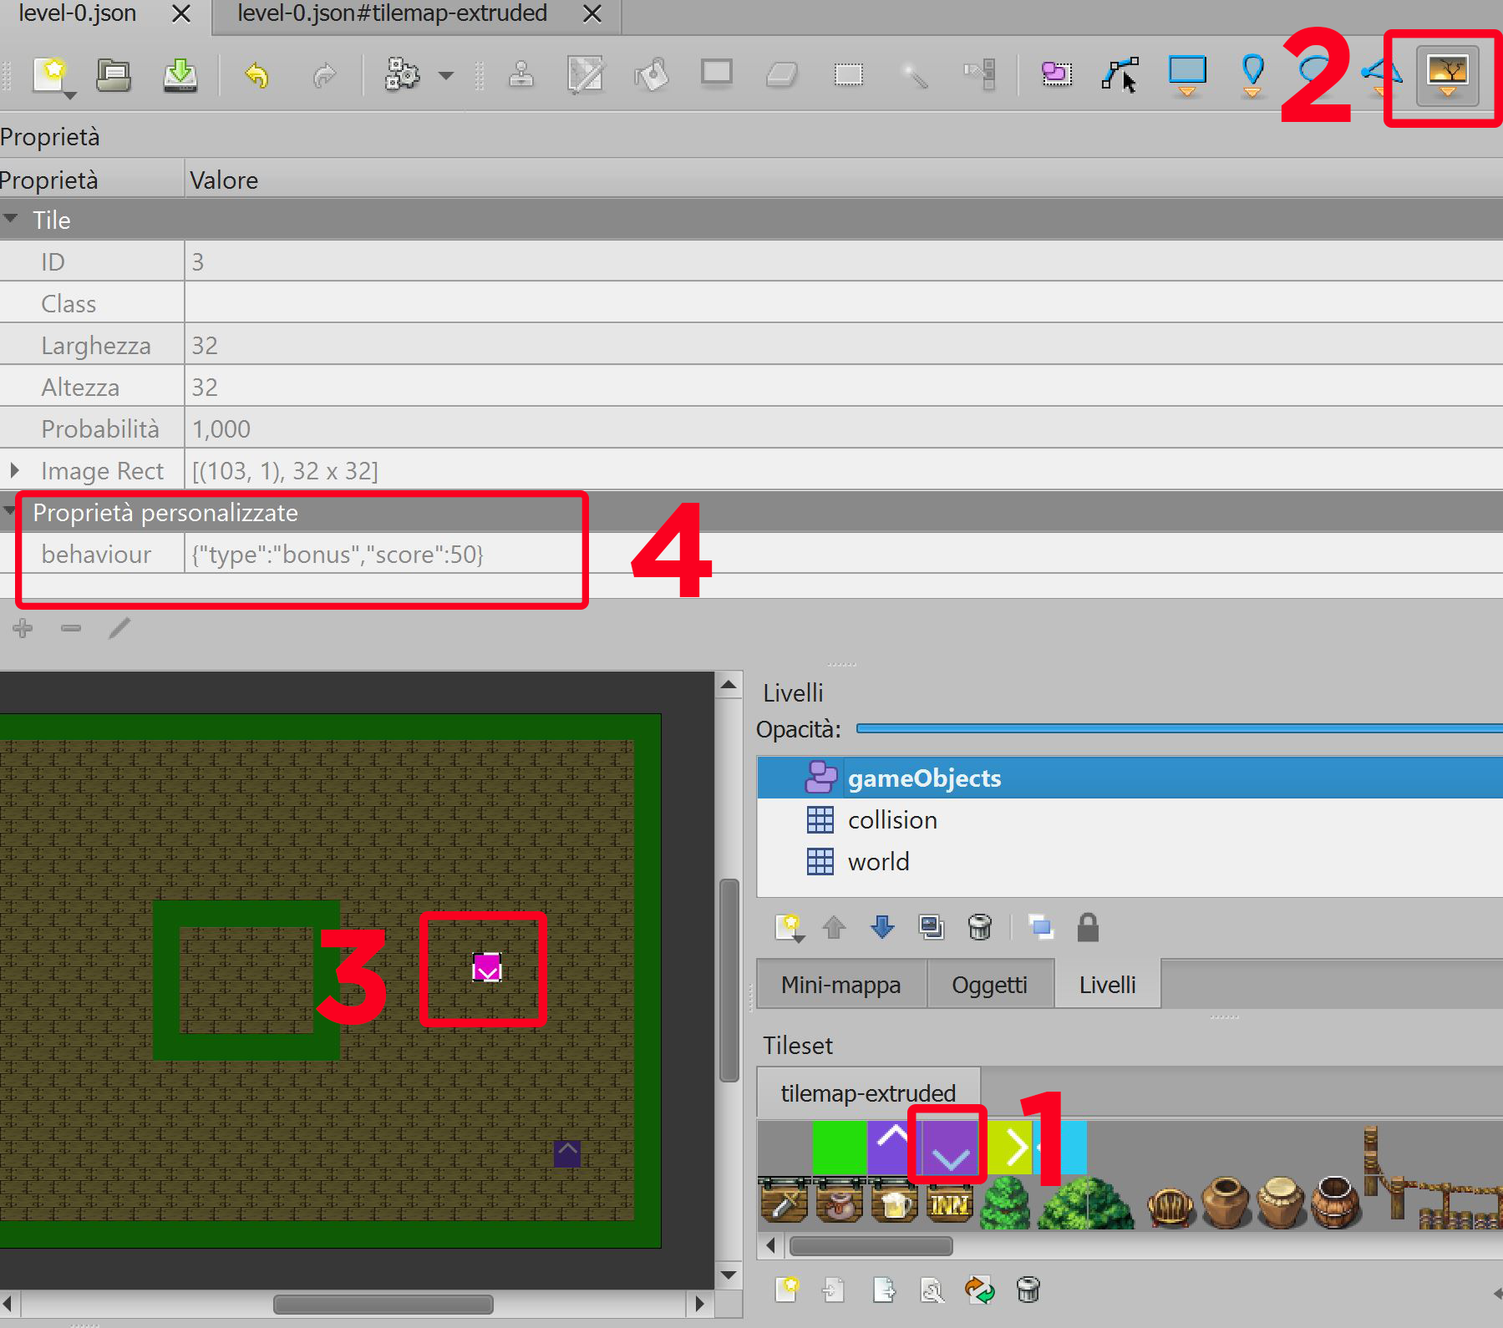This screenshot has width=1503, height=1328.
Task: Delete layer using the layers trash icon
Action: (x=980, y=927)
